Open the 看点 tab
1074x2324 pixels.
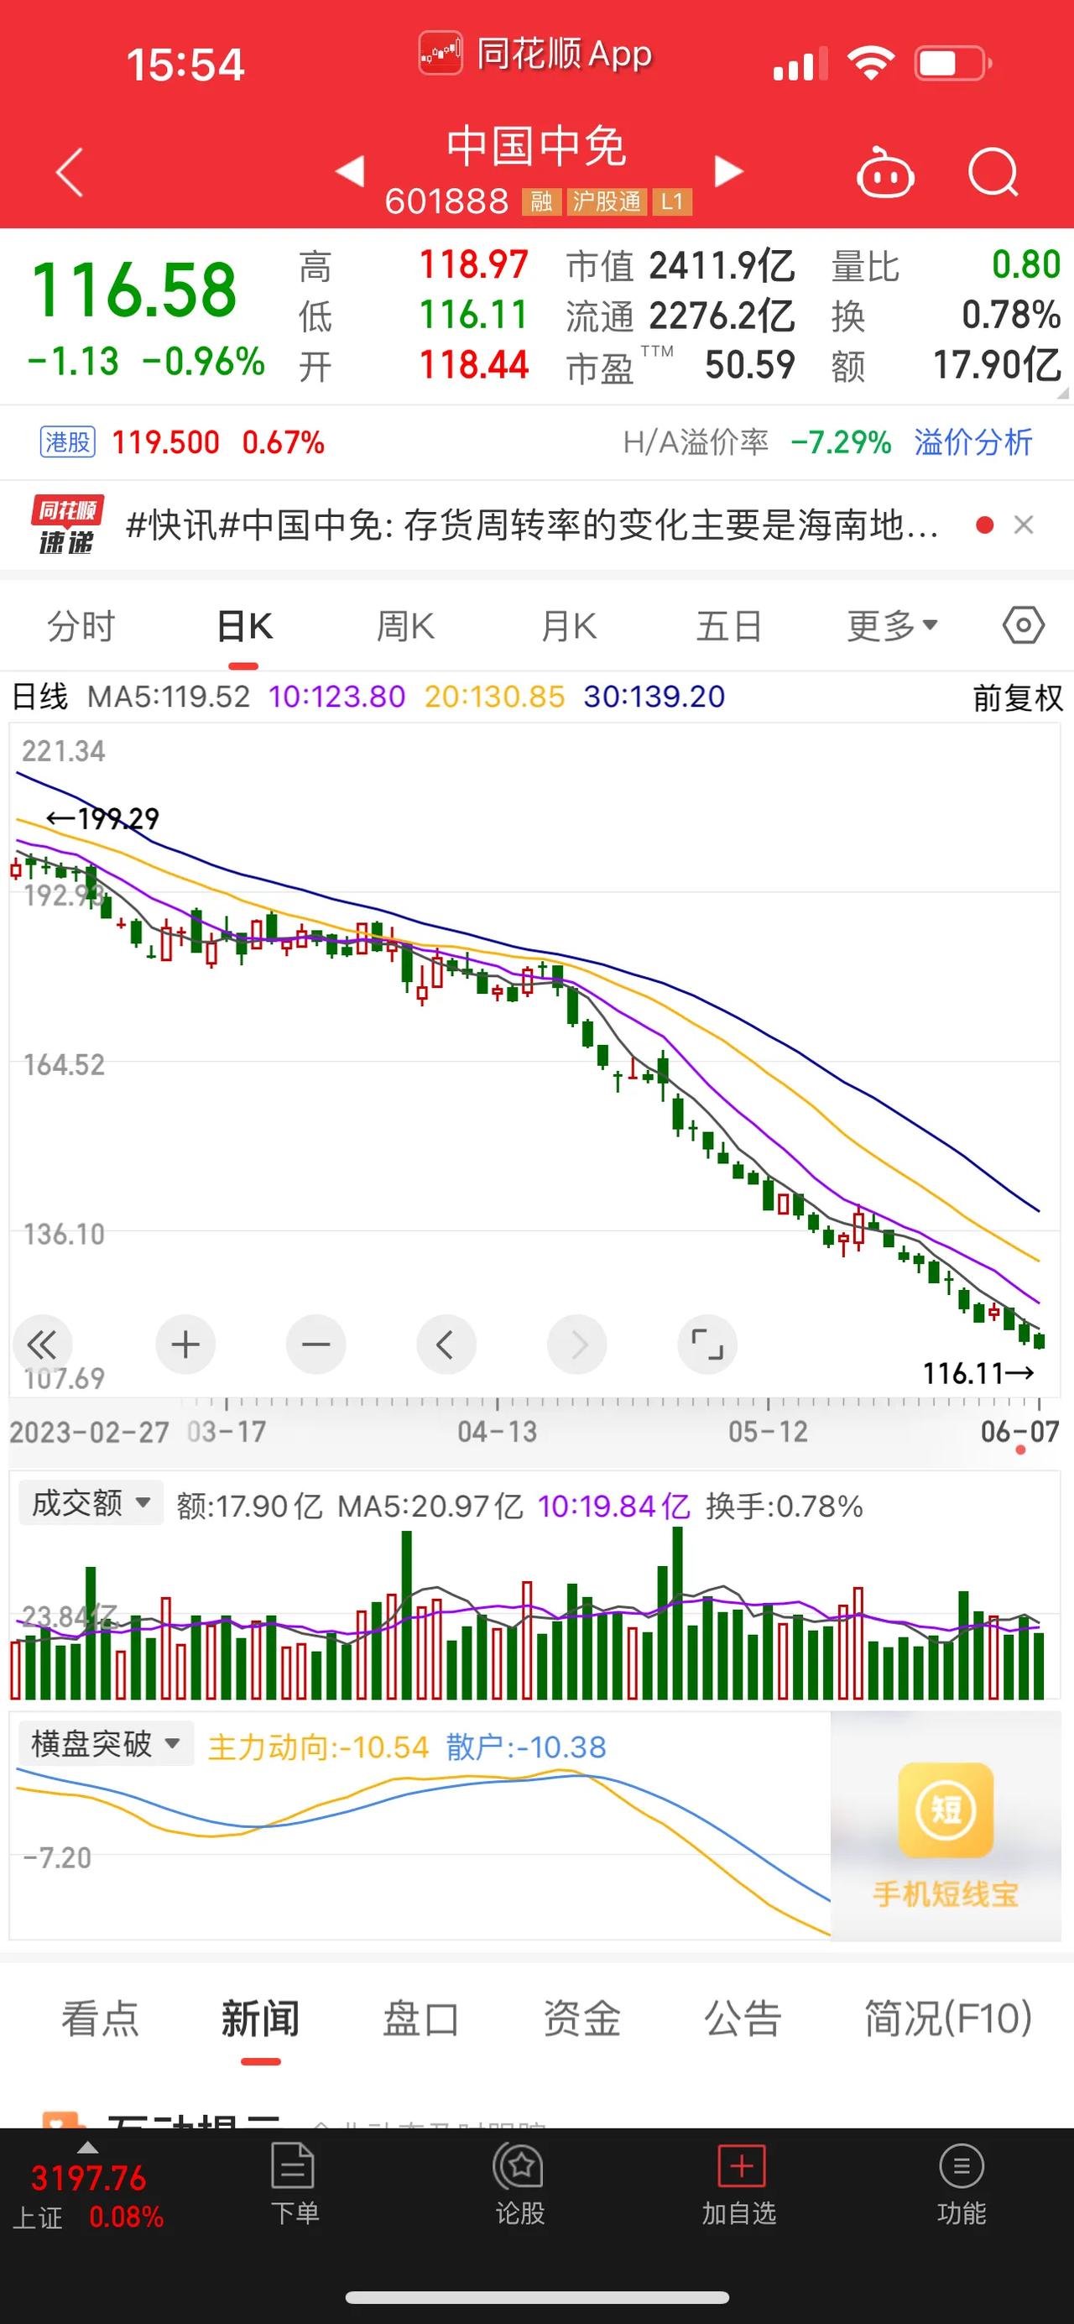coord(100,2019)
